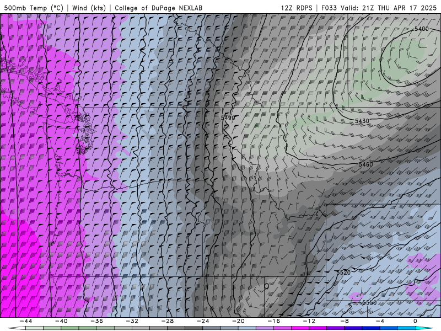Click the -40 colorbar scale value
Viewport: 441px width, 331px height.
click(61, 321)
